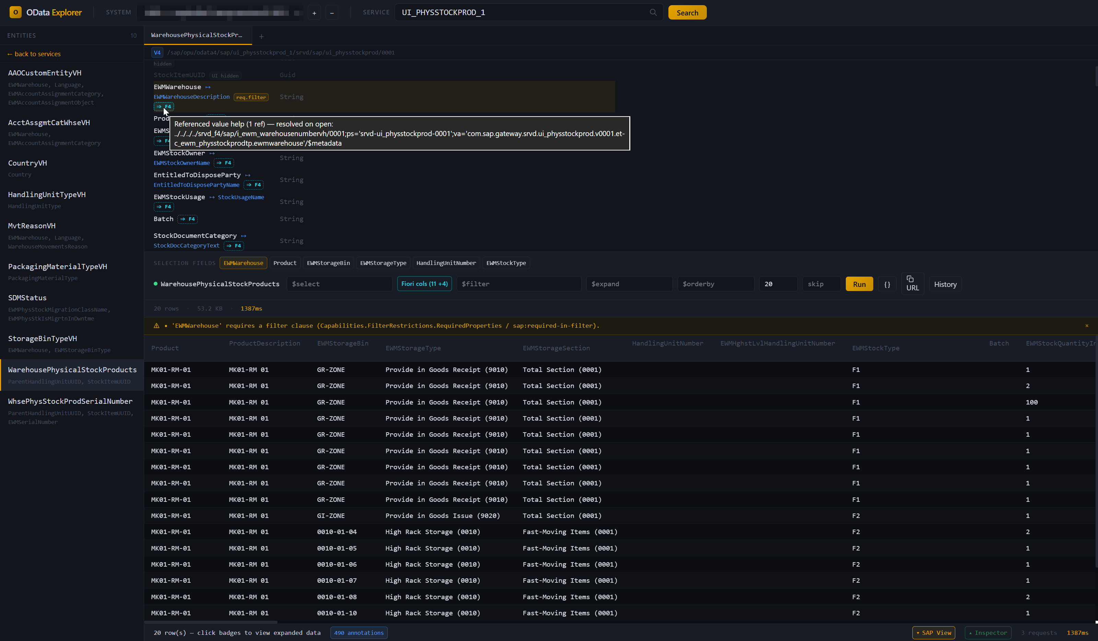Click EWMStockOwnerName text link
Viewport: 1098px width, 641px height.
click(182, 163)
